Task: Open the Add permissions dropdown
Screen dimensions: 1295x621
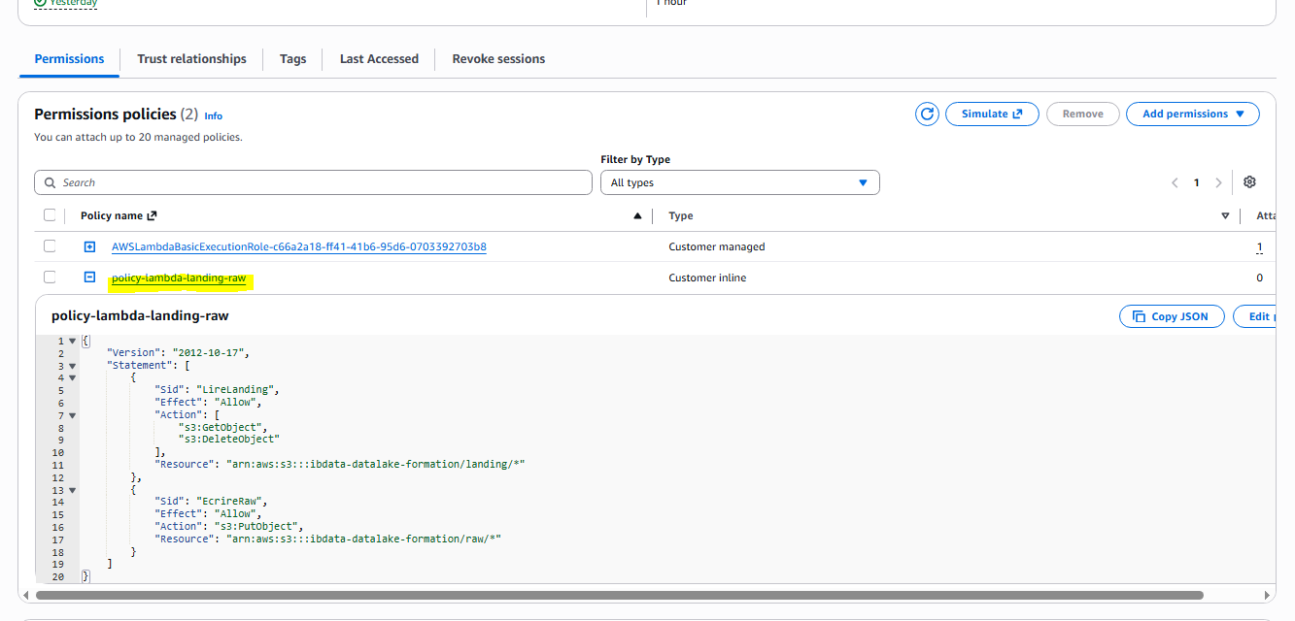Action: [1193, 114]
